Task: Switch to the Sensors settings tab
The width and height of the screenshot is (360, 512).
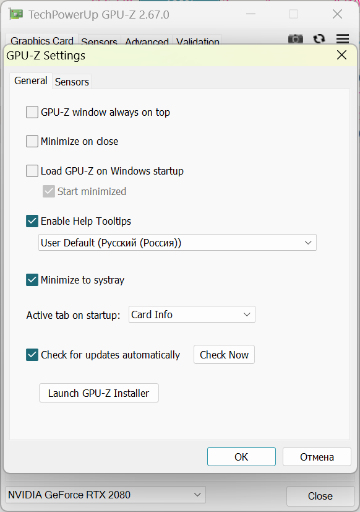Action: click(72, 82)
